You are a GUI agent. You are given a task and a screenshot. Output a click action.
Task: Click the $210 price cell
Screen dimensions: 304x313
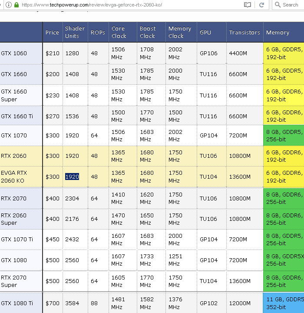click(53, 53)
